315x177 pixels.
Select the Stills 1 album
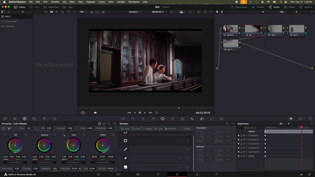pos(16,16)
